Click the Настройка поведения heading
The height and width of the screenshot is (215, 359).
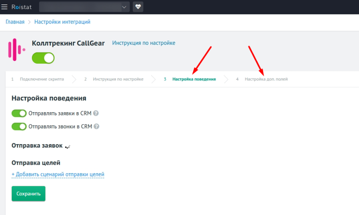click(49, 98)
